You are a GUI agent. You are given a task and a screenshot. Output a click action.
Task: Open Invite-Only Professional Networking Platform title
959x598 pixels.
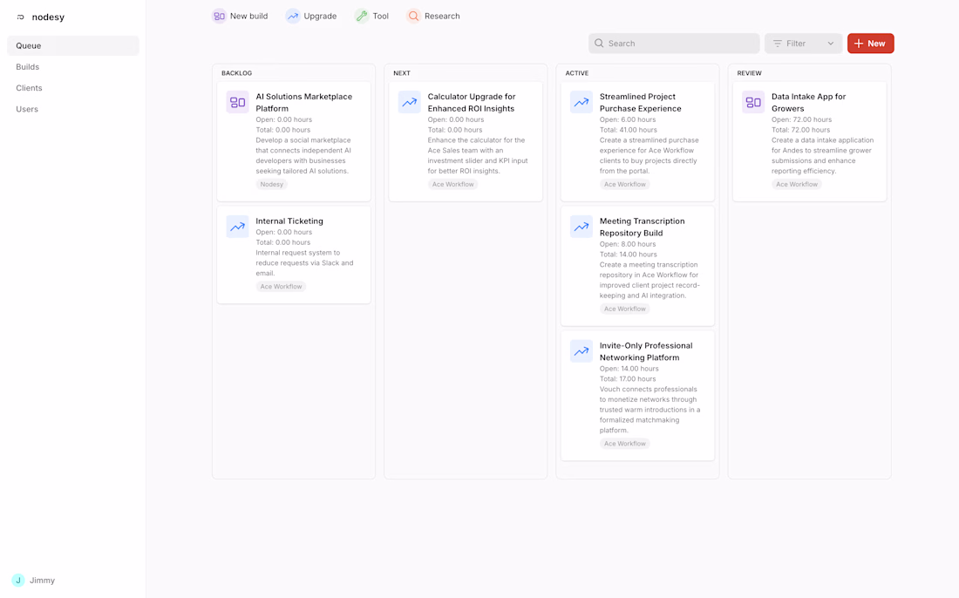click(x=646, y=351)
